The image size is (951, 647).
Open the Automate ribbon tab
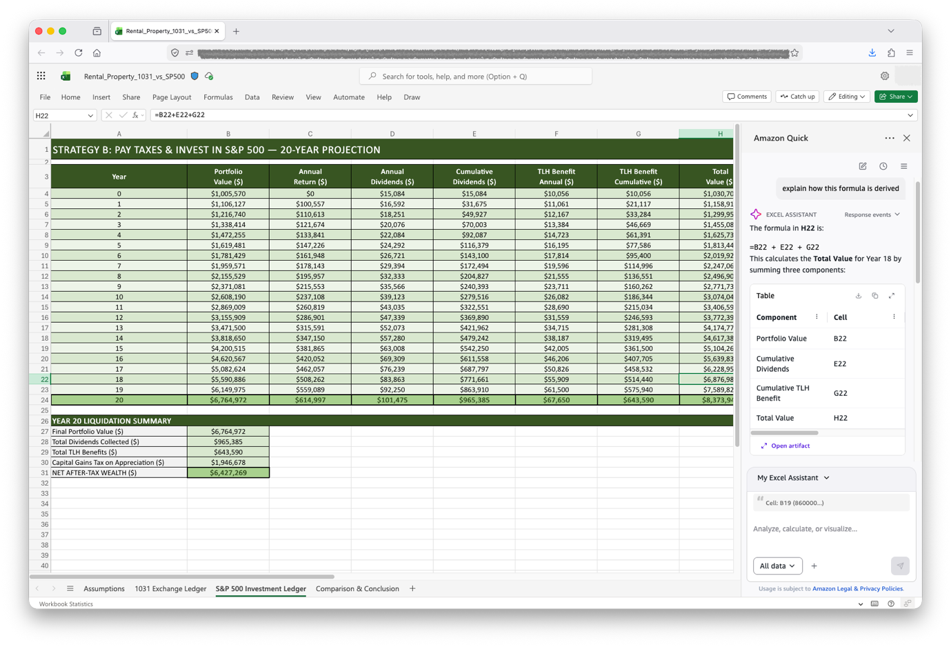click(x=349, y=97)
